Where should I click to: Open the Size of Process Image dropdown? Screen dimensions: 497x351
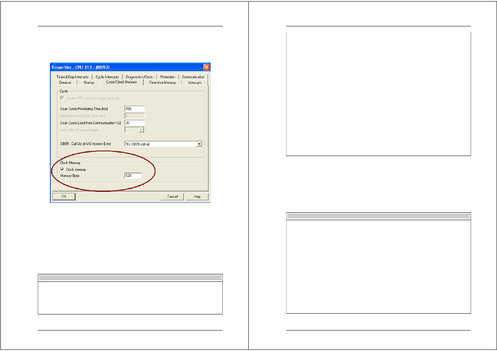pyautogui.click(x=141, y=130)
